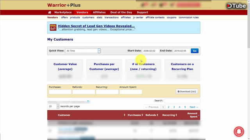Sort by Recurring column header
250x140 pixels.
170,115
